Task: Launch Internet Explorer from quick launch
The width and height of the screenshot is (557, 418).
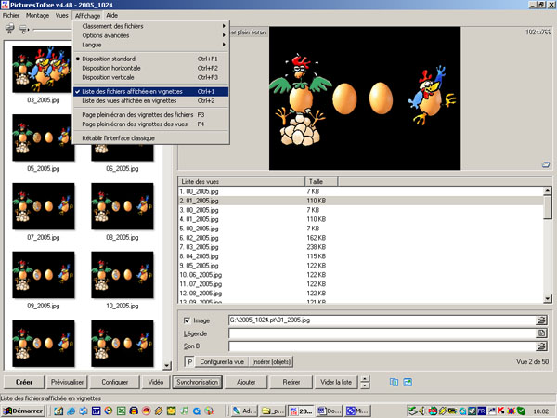Action: coord(71,411)
